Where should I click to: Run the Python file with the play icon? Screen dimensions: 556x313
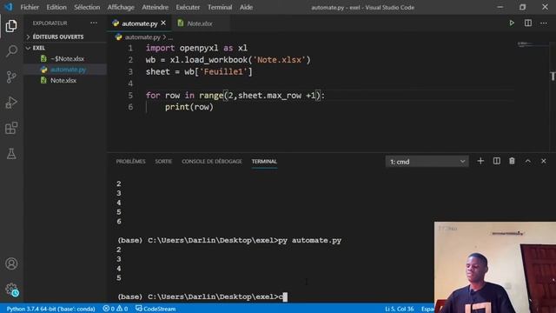tap(512, 23)
